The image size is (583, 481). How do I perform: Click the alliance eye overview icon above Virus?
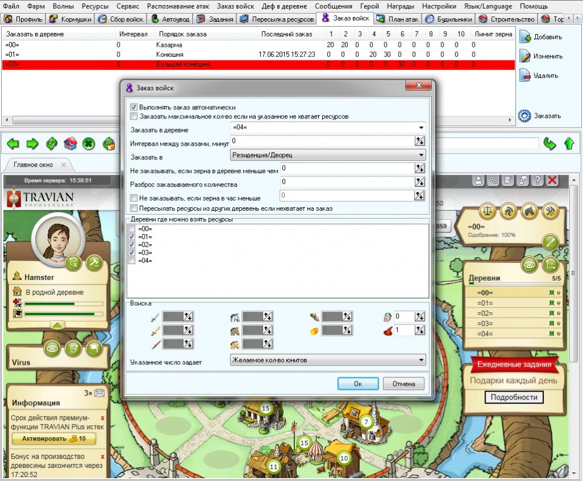[52, 349]
